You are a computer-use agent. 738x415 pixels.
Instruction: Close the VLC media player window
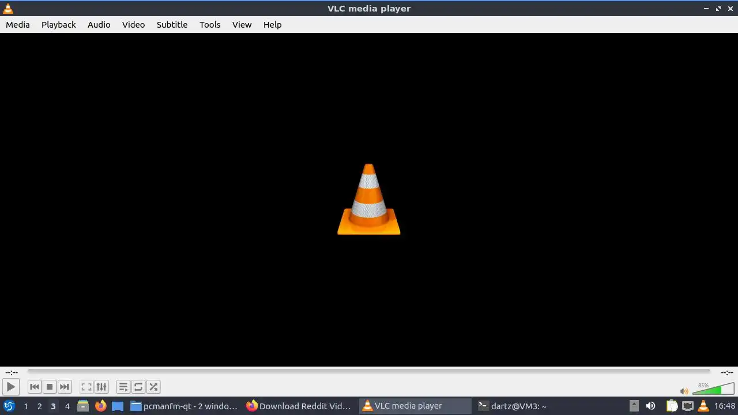click(731, 9)
